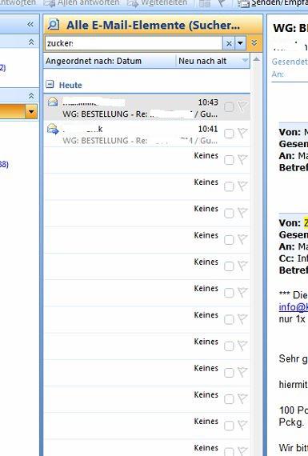The height and width of the screenshot is (456, 308).
Task: Clear the search with the X button
Action: click(229, 43)
